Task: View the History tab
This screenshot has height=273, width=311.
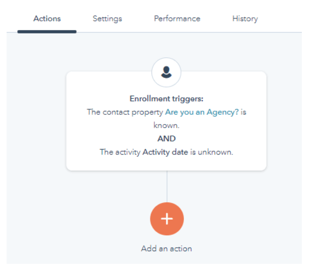Action: (x=245, y=19)
